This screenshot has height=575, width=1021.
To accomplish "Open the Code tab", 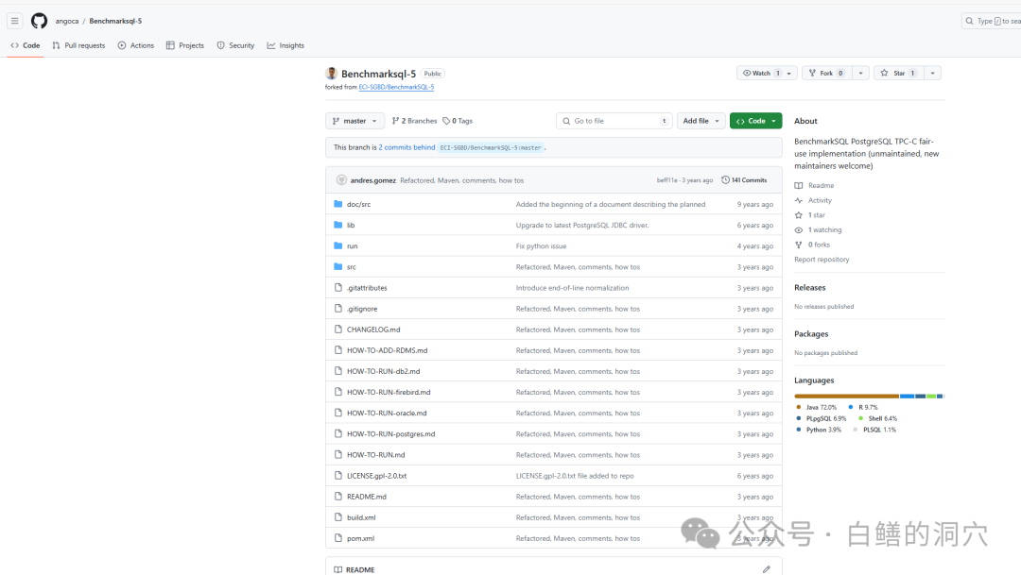I will click(x=26, y=45).
